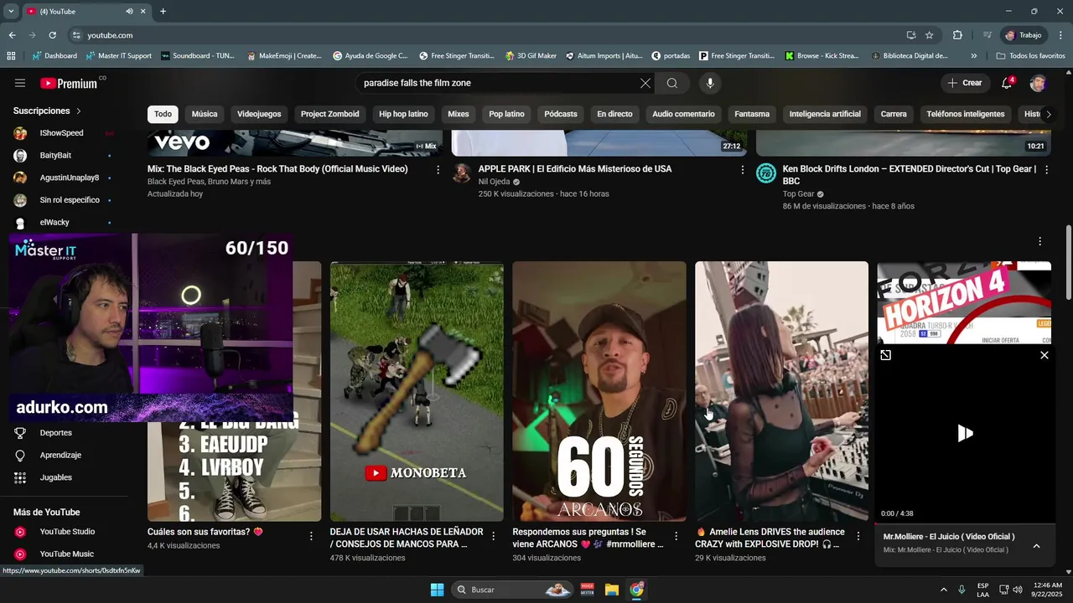This screenshot has width=1073, height=603.
Task: Select the Project Zomboid chip
Action: (x=329, y=114)
